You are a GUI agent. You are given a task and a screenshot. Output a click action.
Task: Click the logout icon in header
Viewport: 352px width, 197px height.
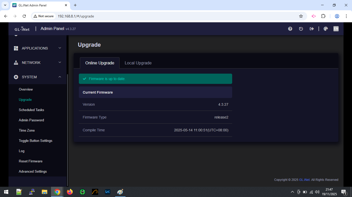(x=312, y=29)
